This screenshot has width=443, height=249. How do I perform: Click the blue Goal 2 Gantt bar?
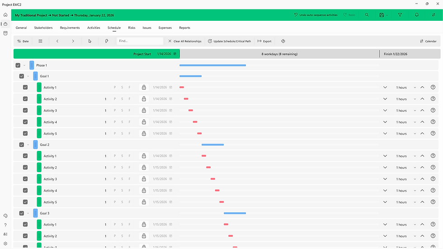click(x=213, y=145)
